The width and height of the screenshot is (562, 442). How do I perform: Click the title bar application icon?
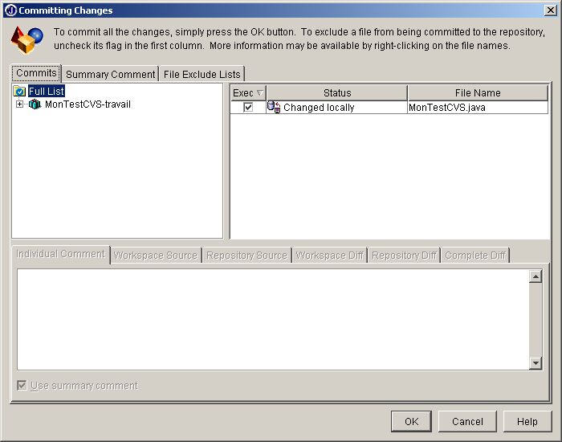(x=10, y=10)
